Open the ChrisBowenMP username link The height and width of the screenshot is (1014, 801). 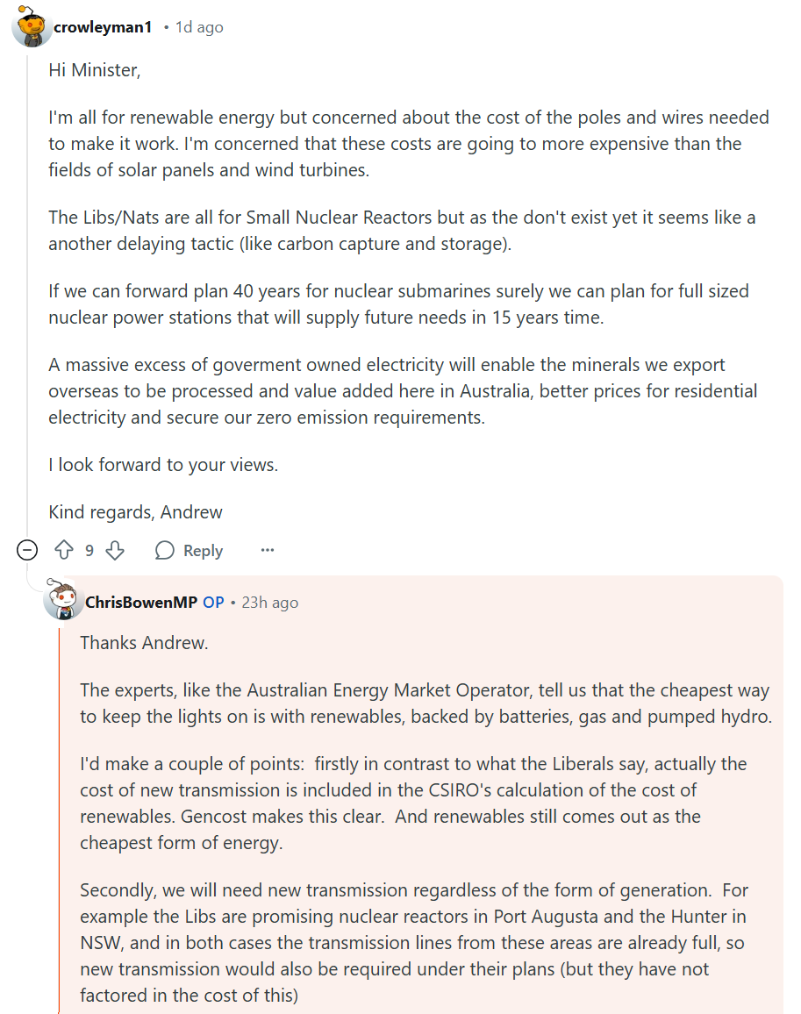tap(141, 603)
